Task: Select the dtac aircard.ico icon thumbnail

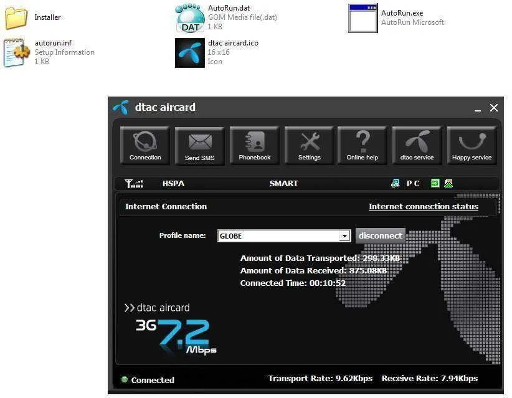Action: pyautogui.click(x=190, y=53)
